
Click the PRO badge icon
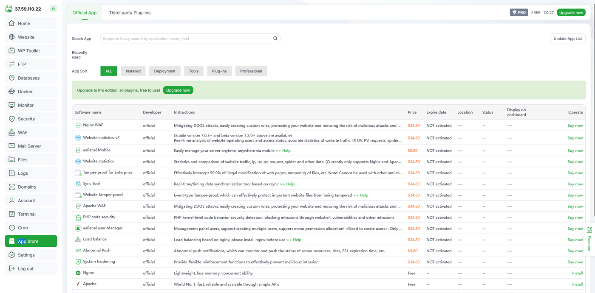point(518,13)
